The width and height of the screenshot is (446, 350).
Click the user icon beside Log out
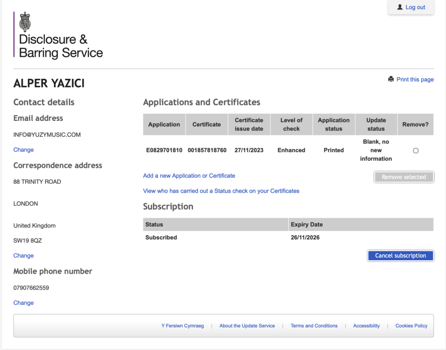(400, 7)
